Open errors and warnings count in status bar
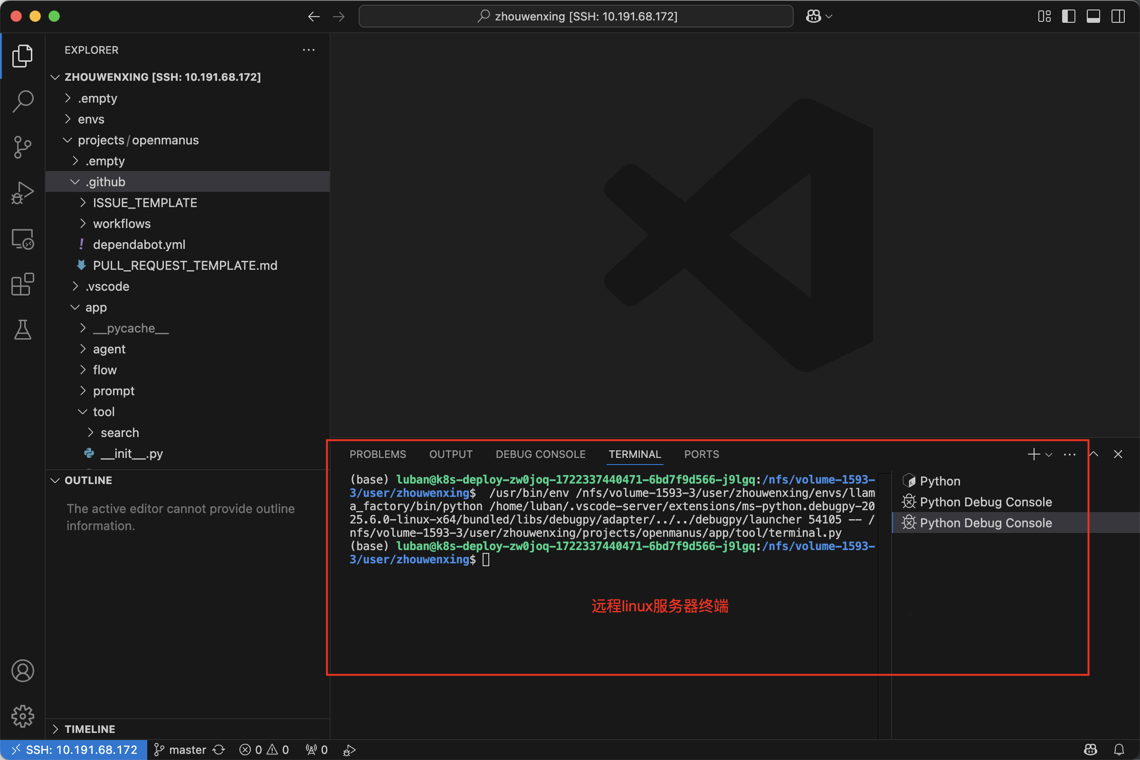 point(264,750)
